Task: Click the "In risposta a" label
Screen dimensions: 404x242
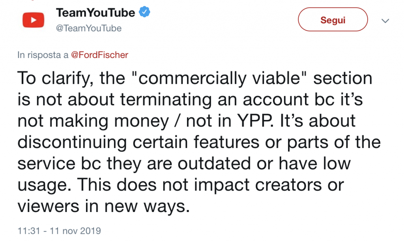Action: pos(43,55)
